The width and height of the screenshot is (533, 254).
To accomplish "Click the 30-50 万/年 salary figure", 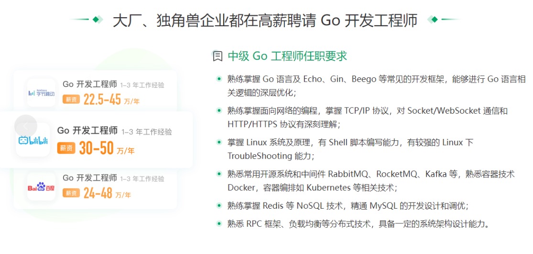I will [107, 148].
